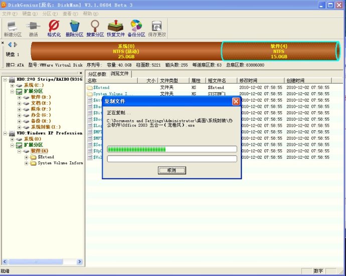Viewport: 346px width, 276px height.
Task: Expand the 系统封装(I:) node
Action: [x=19, y=127]
